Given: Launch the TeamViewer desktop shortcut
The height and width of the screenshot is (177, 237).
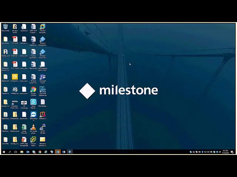Looking at the screenshot, I should tap(33, 117).
